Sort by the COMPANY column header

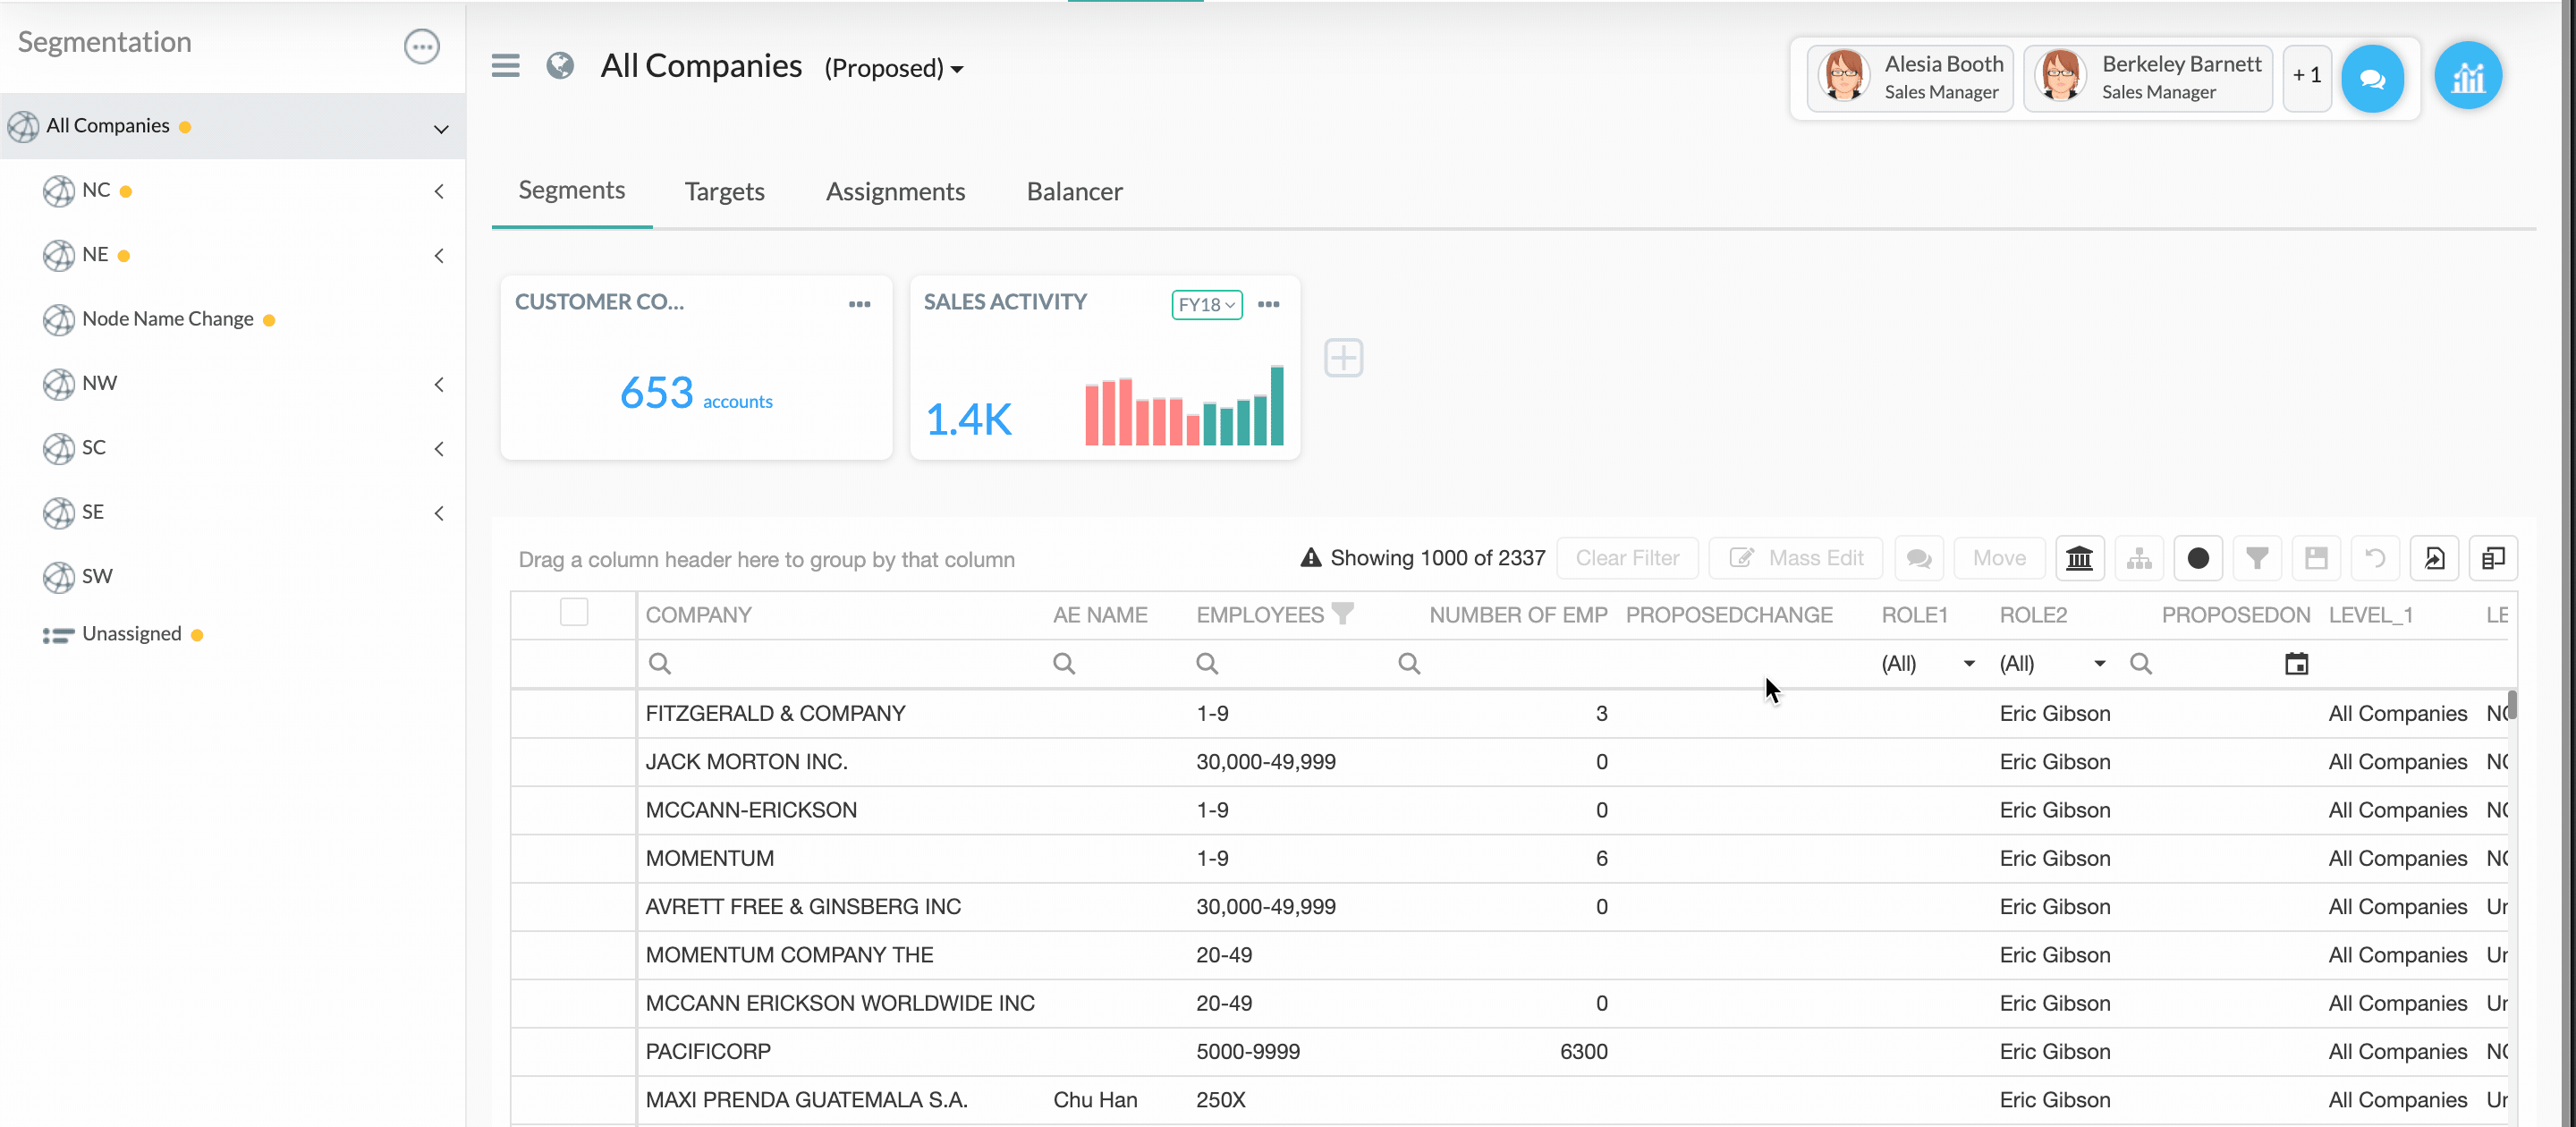[698, 615]
